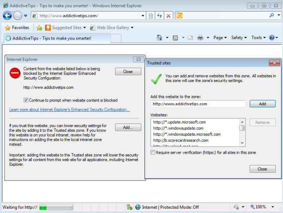283x213 pixels.
Task: Select http://*.windowsupdate.com in Websites list
Action: click(x=195, y=128)
